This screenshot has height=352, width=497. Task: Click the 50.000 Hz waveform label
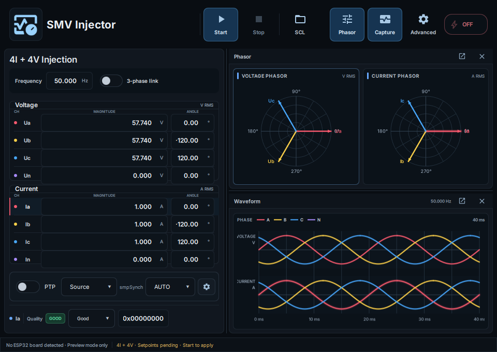point(441,201)
